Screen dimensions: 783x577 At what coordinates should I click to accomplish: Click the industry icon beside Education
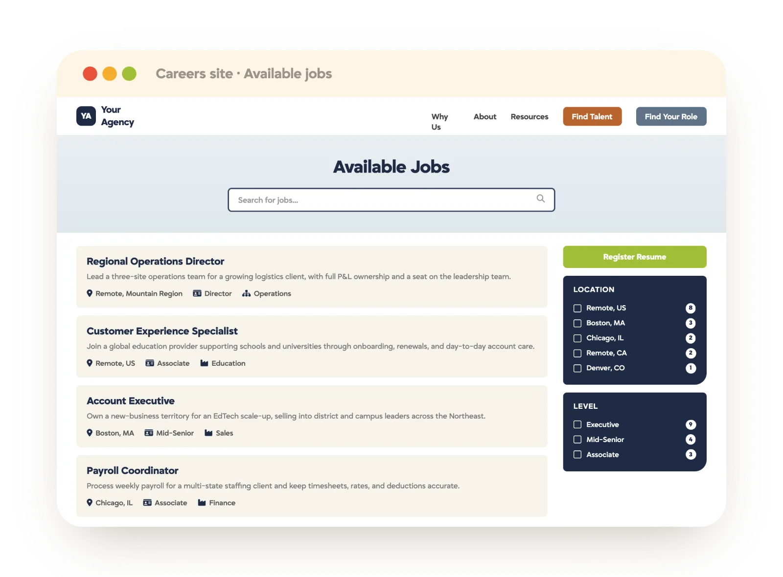[x=205, y=363]
